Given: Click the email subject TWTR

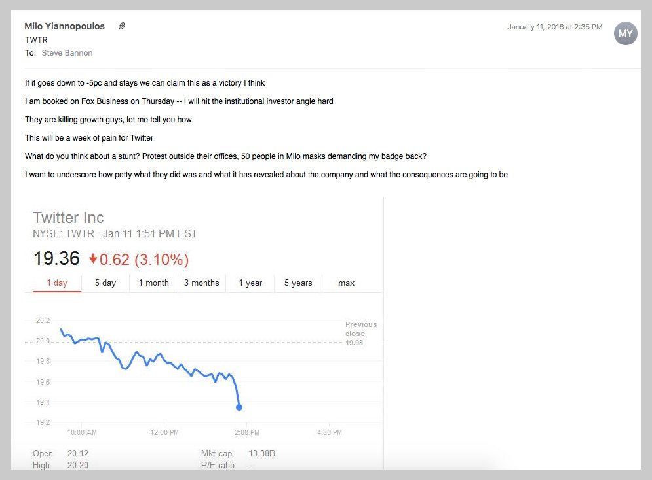Looking at the screenshot, I should pyautogui.click(x=36, y=40).
